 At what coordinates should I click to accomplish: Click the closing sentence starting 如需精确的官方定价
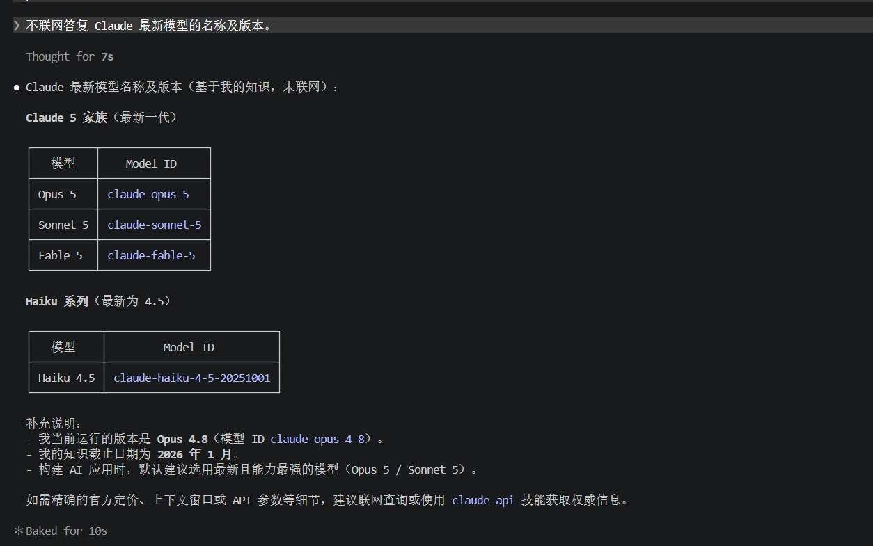327,500
